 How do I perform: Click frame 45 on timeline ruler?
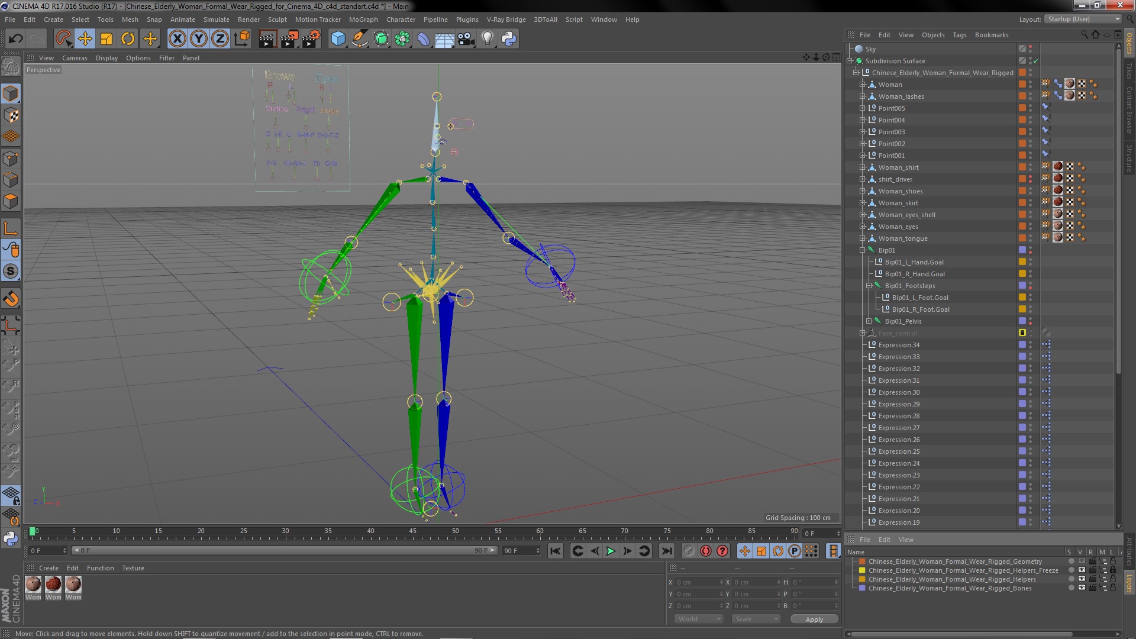click(412, 532)
